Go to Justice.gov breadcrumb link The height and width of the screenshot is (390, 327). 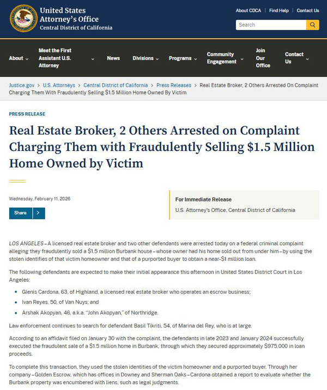click(21, 86)
